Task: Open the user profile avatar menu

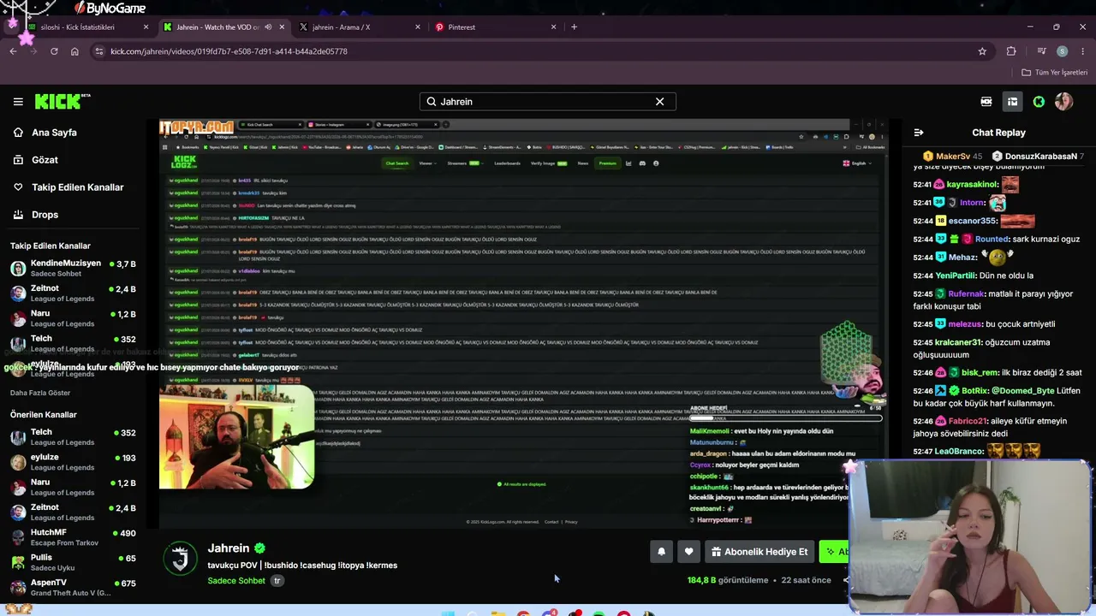Action: 1063,102
